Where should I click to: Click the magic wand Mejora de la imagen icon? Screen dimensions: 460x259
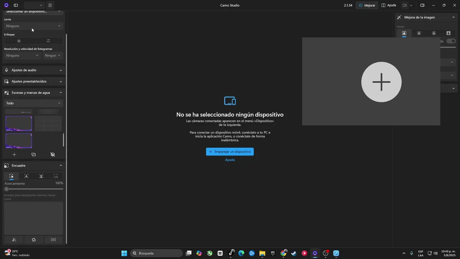coord(399,17)
